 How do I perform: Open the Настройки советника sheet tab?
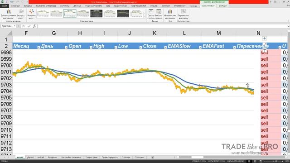point(71,157)
